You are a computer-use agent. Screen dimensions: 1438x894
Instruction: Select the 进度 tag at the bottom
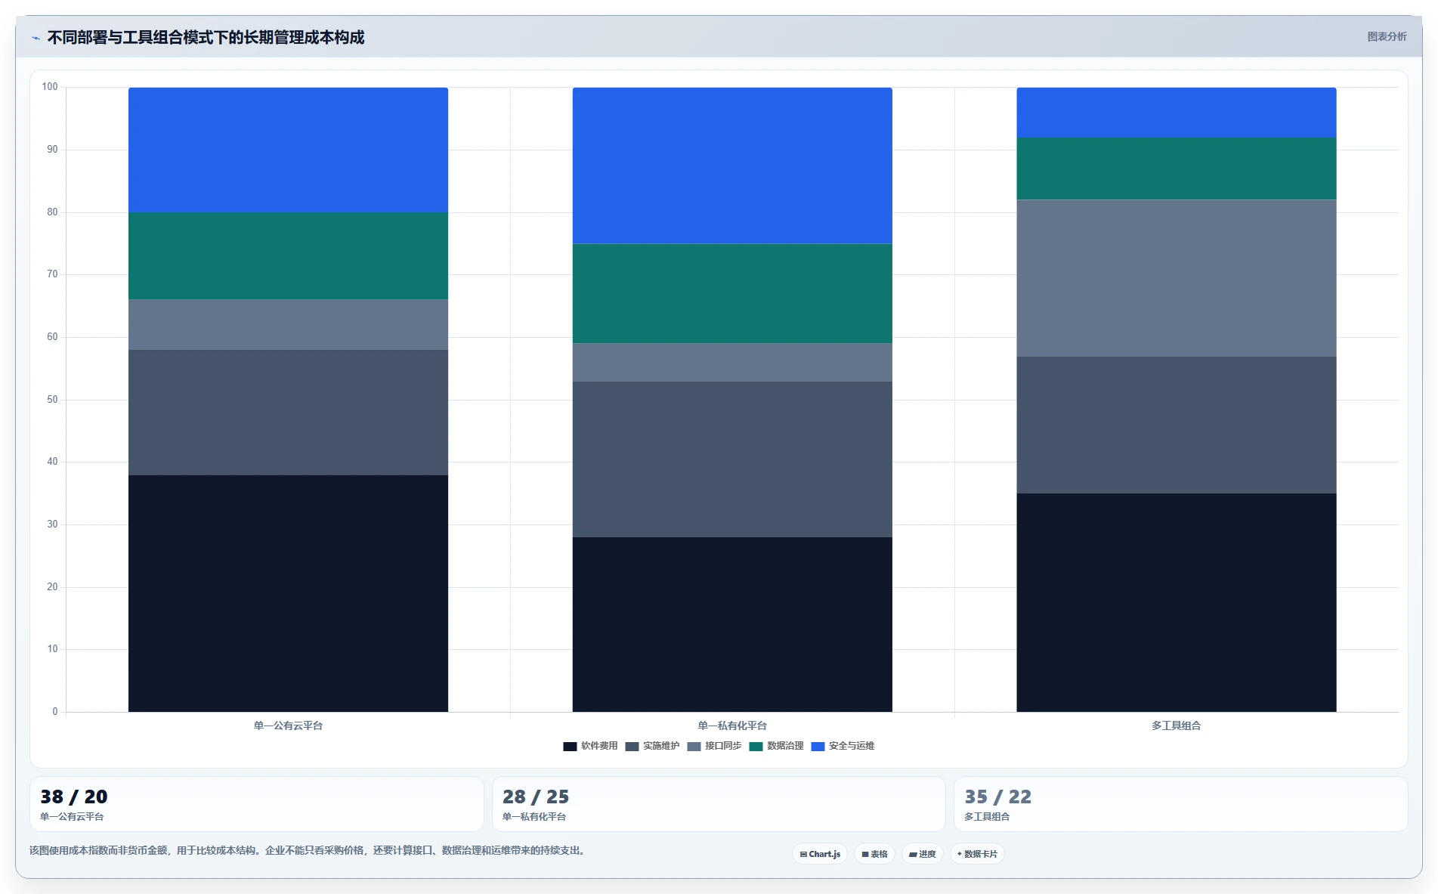click(x=922, y=854)
